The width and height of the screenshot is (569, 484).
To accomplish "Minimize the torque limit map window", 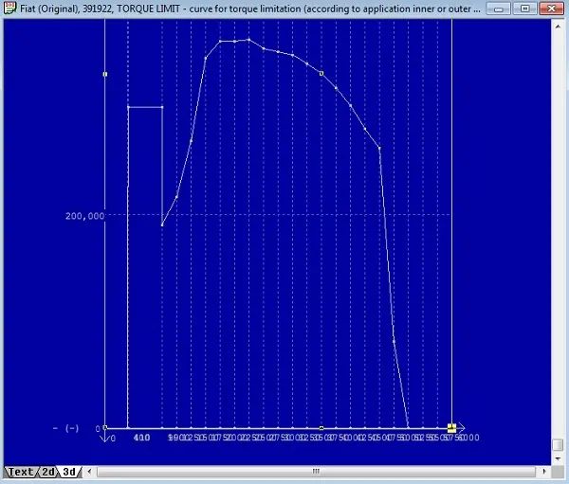I will pos(501,9).
